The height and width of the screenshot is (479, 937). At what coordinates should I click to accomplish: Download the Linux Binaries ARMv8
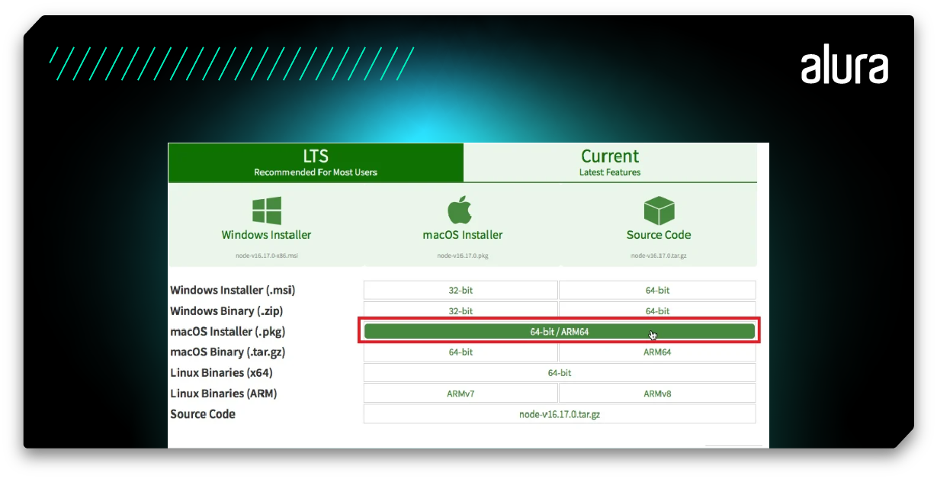tap(657, 394)
